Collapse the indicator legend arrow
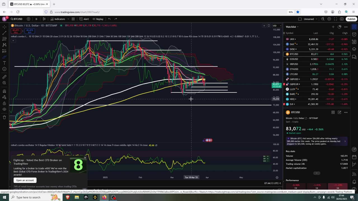358x201 pixels. 13,41
